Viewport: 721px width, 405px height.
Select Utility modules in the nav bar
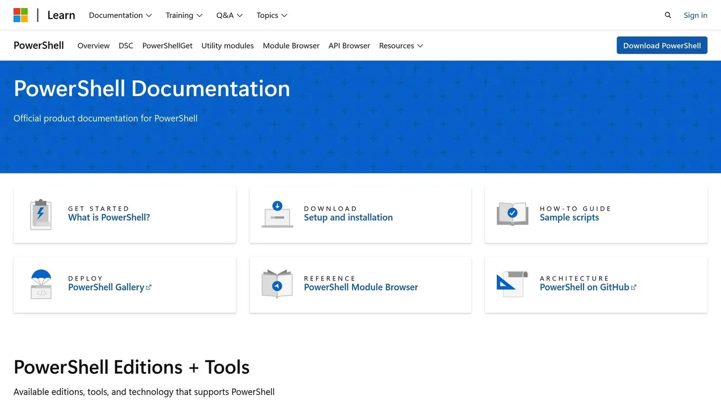(x=227, y=46)
